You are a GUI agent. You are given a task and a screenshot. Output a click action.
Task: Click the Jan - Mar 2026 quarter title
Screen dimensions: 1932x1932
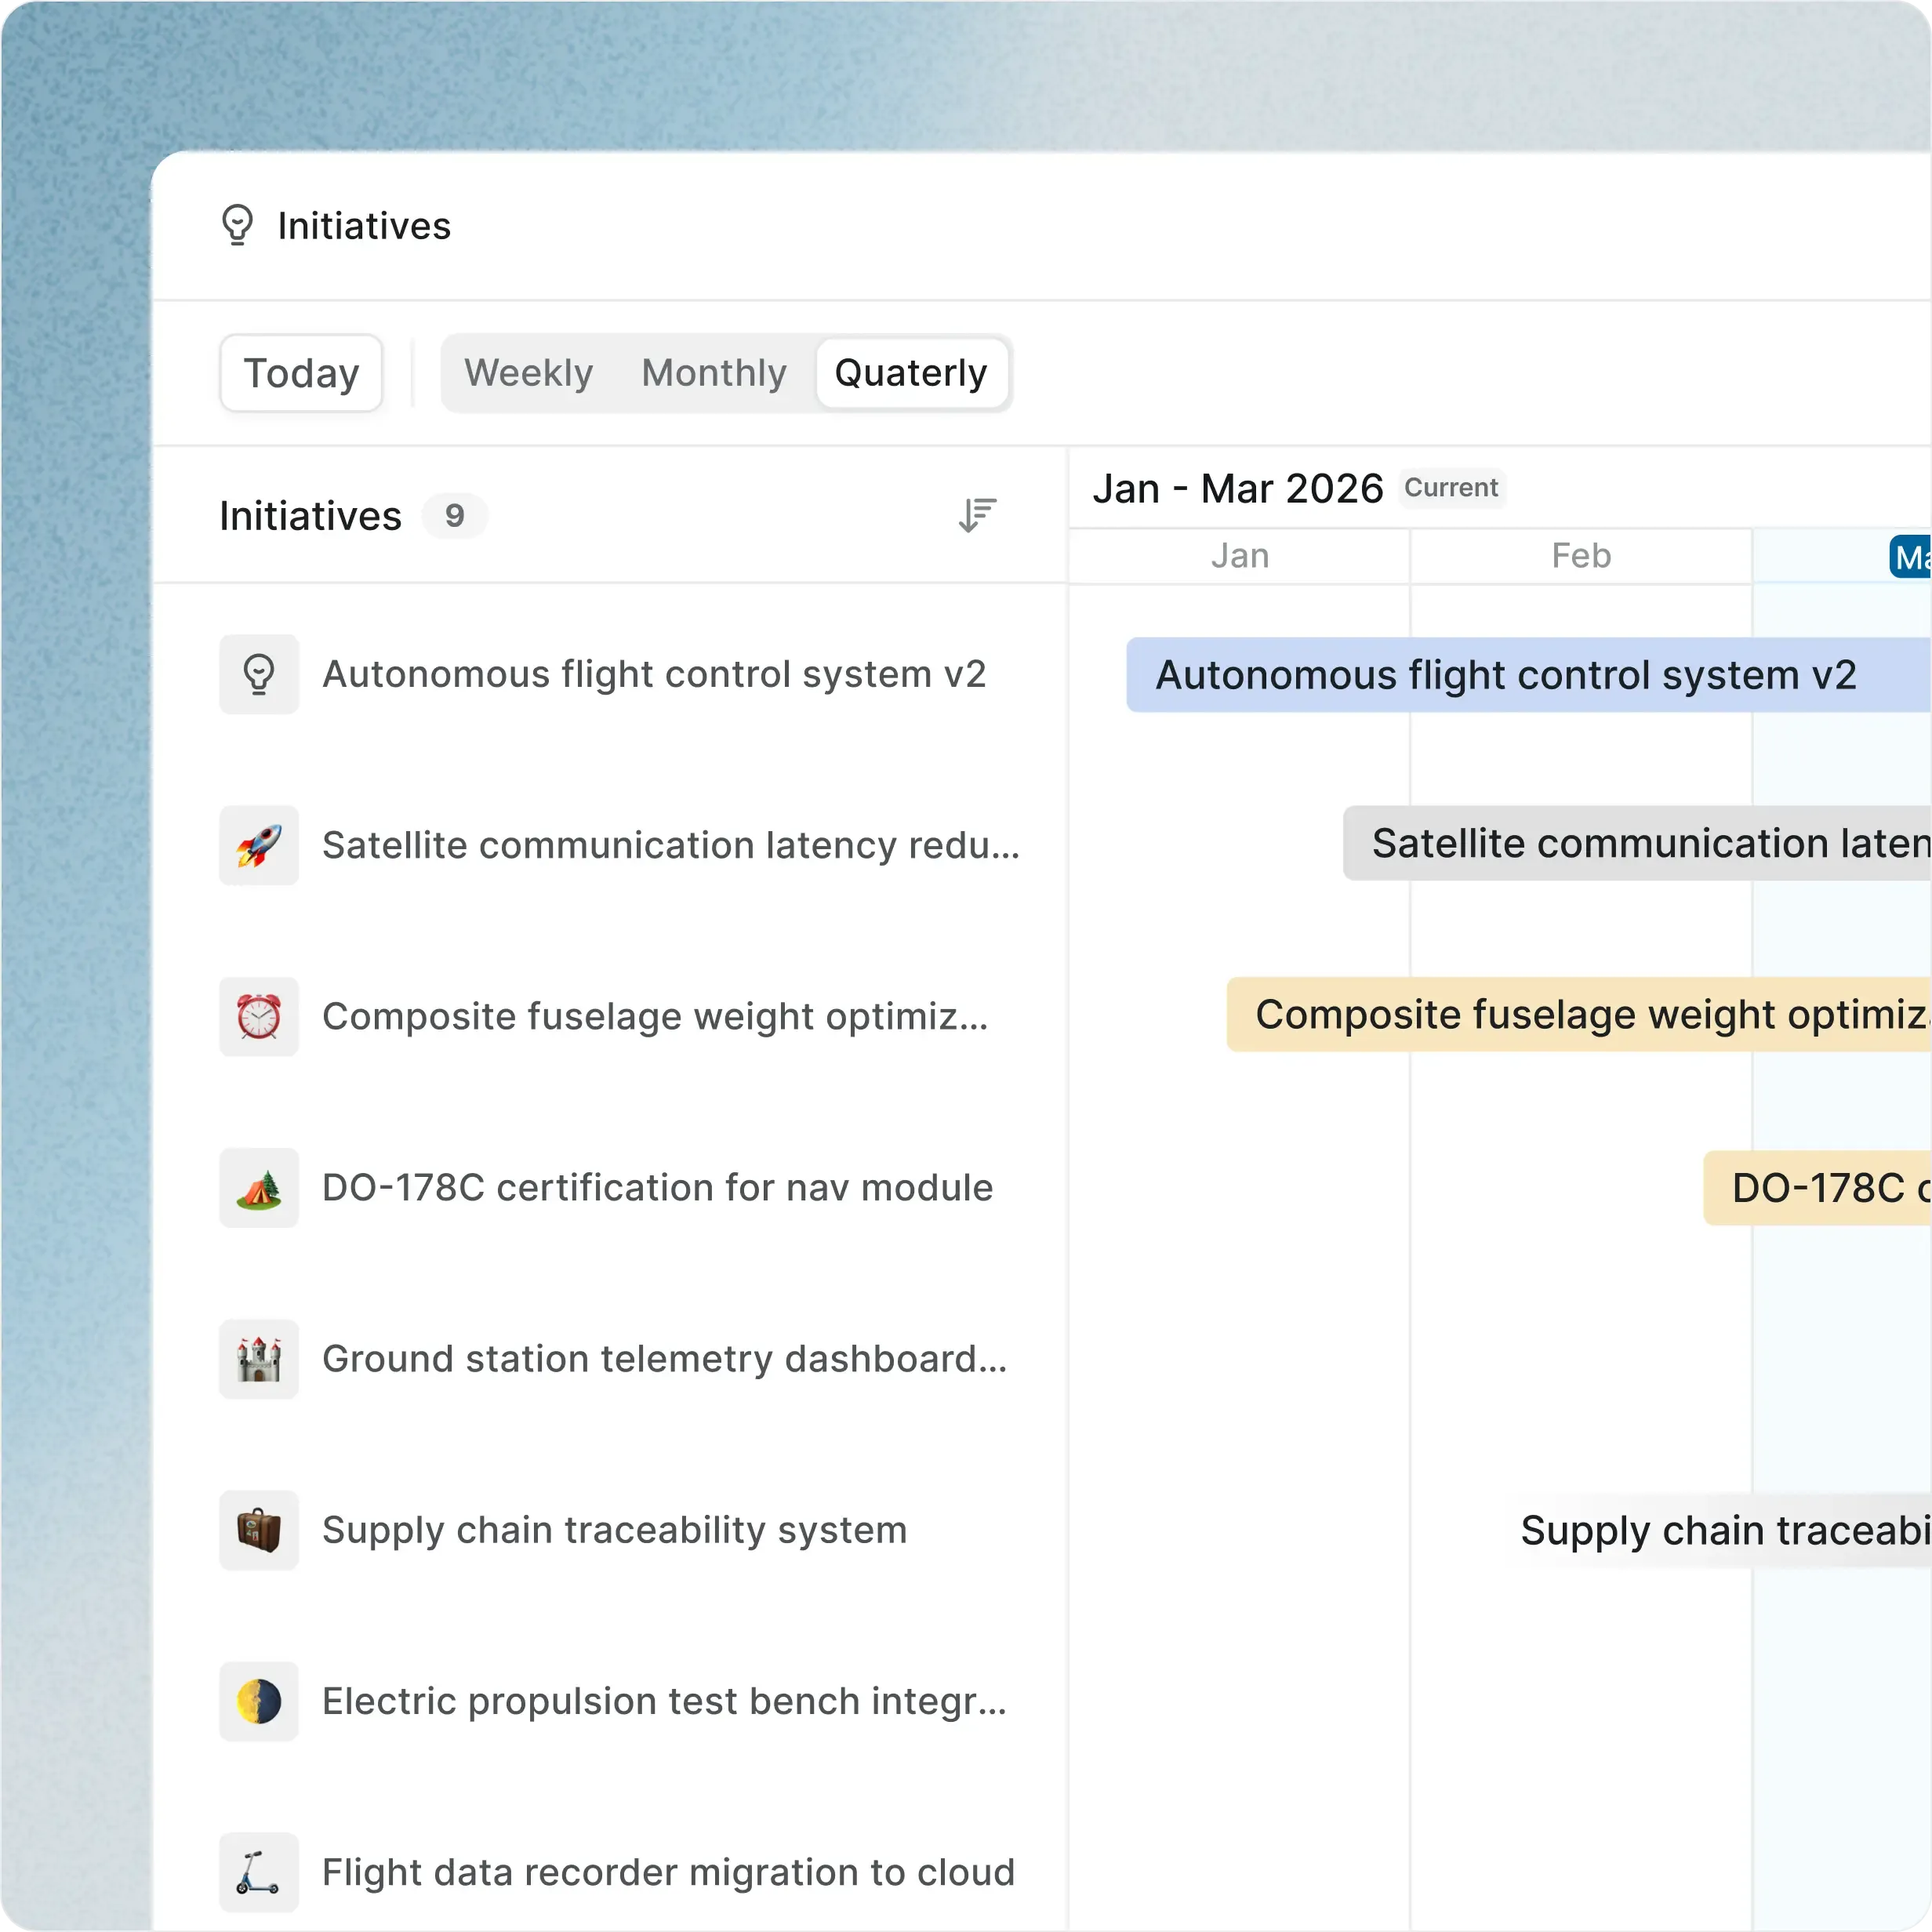[x=1238, y=489]
